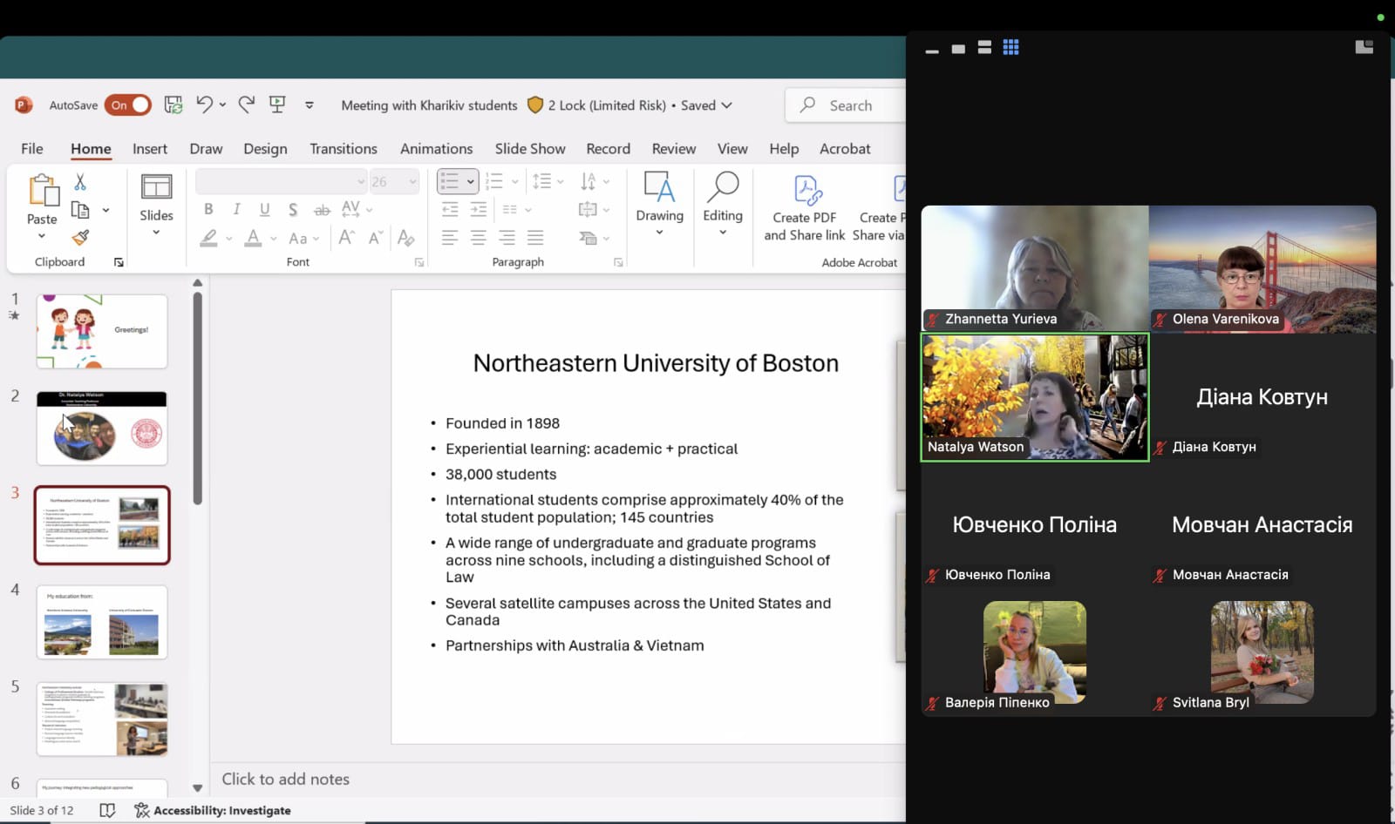Center the text
Viewport: 1395px width, 824px height.
pos(479,237)
